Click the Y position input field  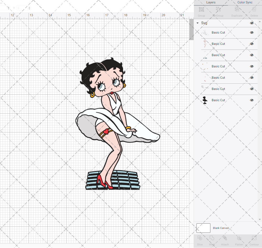click(22, 8)
